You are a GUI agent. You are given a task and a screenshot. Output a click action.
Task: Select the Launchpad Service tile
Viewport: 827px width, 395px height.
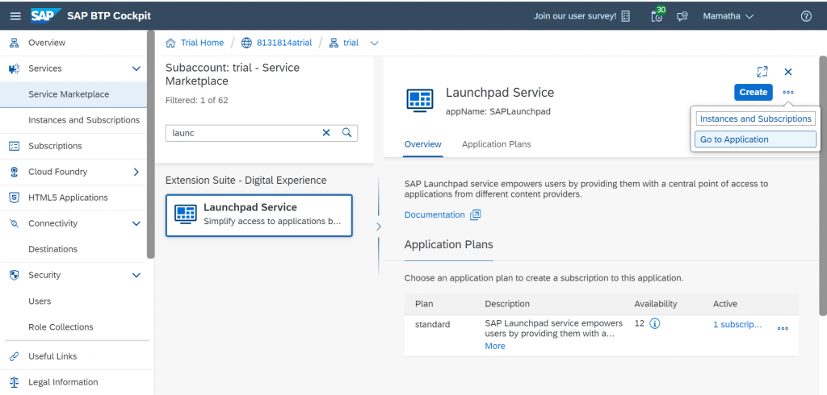(259, 215)
